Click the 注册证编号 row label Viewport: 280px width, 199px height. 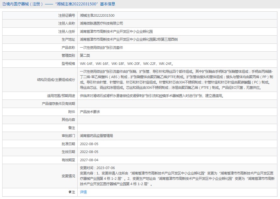coord(67,15)
